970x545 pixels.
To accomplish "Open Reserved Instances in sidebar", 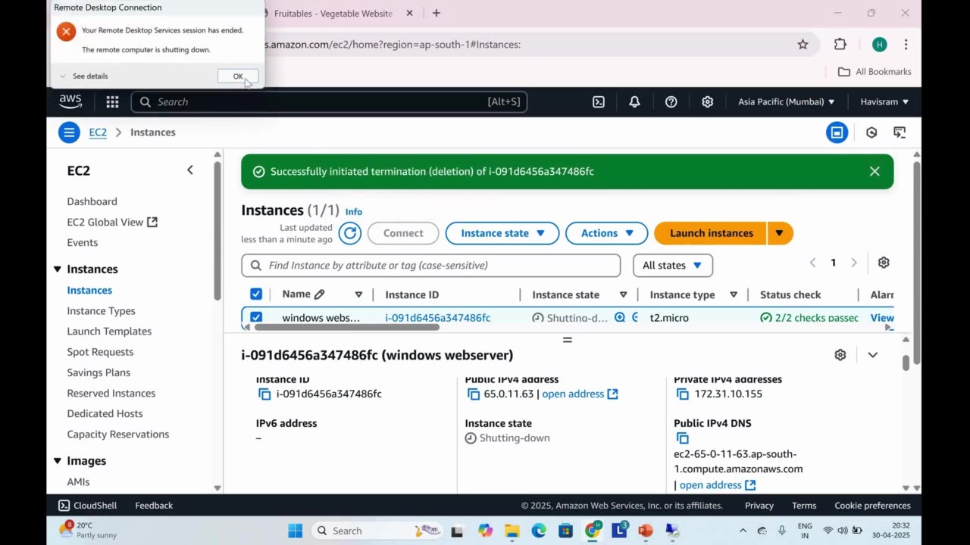I will click(x=111, y=393).
